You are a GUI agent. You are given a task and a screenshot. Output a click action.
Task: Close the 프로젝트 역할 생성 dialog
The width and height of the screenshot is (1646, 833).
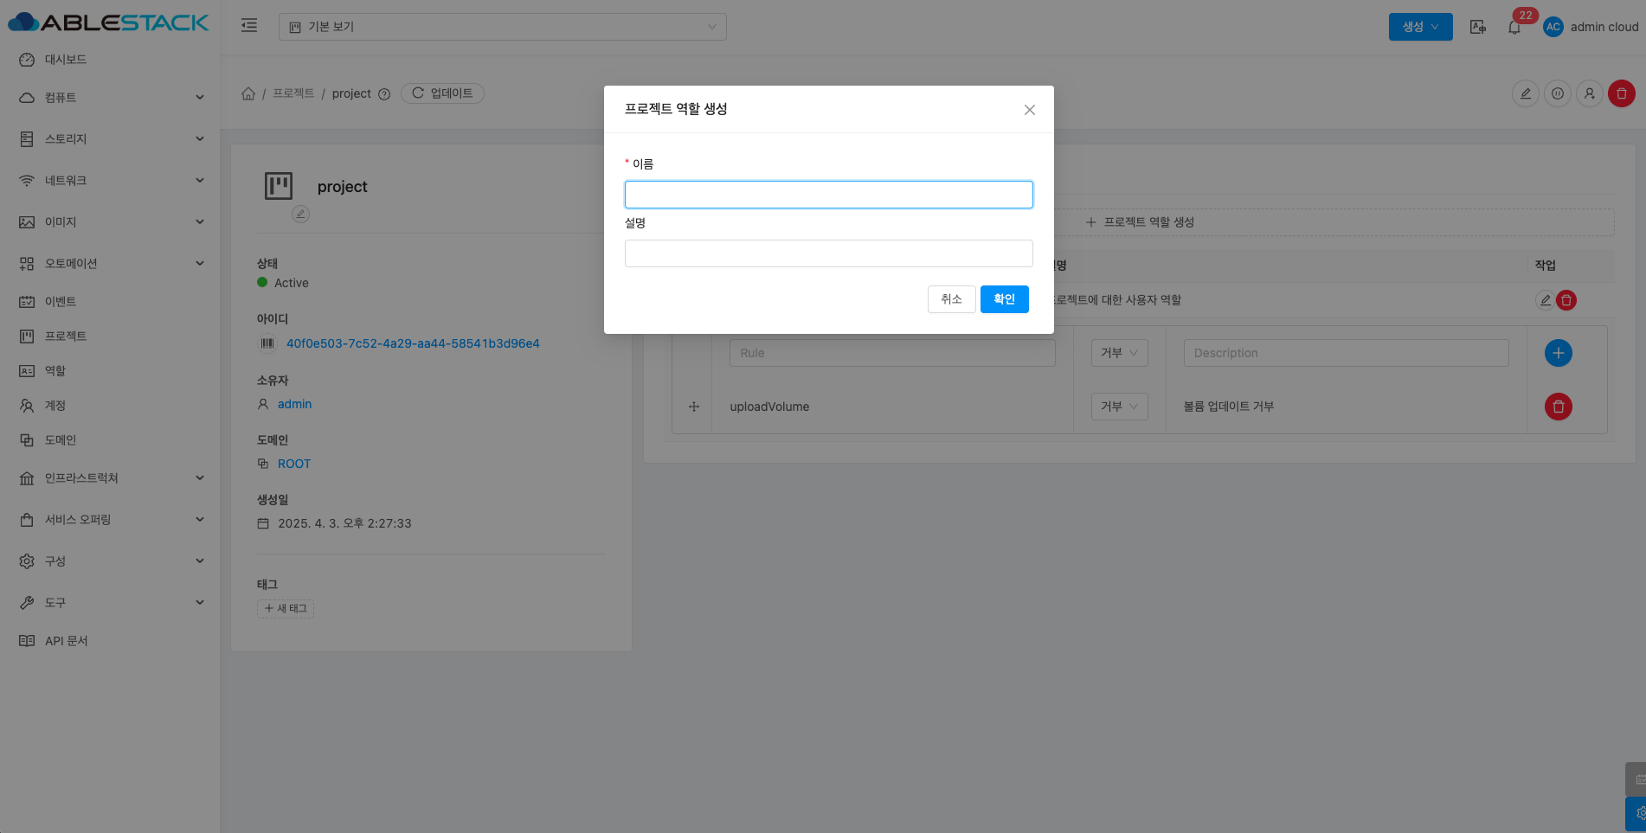click(1029, 110)
